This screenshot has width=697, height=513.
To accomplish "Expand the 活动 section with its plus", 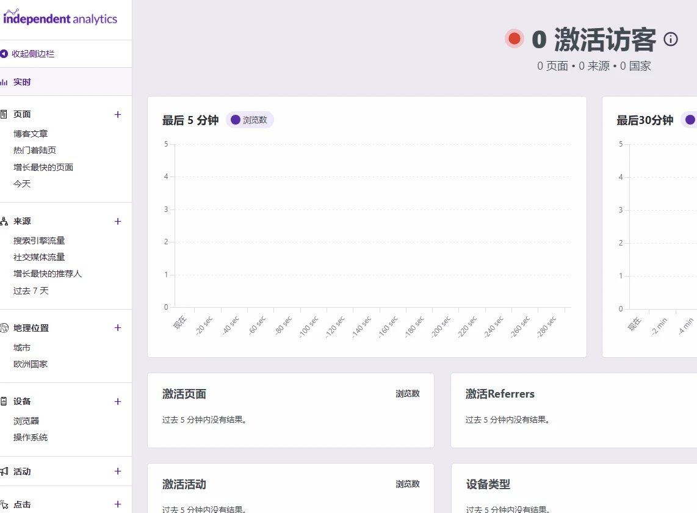I will pyautogui.click(x=117, y=471).
